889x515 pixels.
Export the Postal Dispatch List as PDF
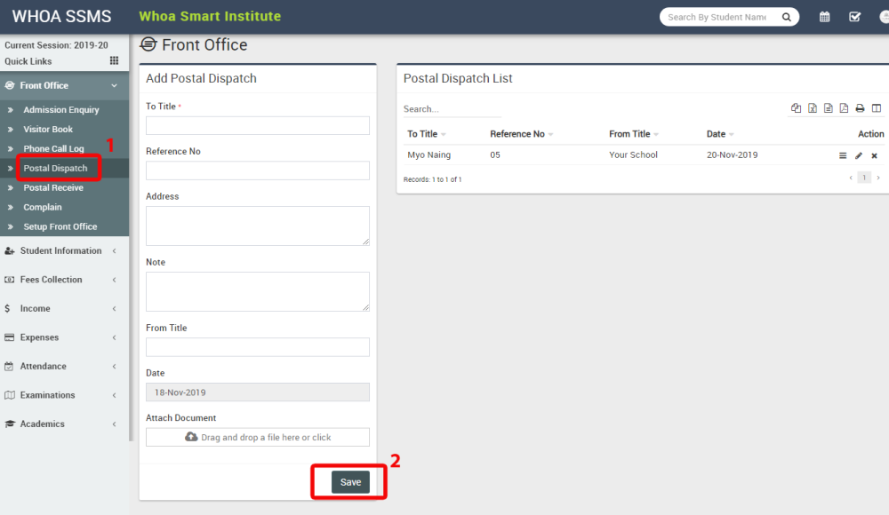(843, 107)
